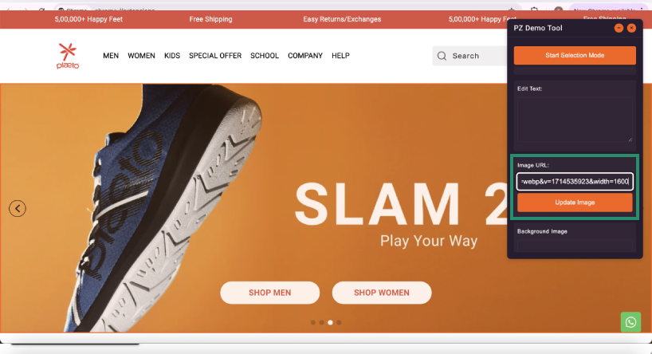Open the SPECIAL OFFER menu
The height and width of the screenshot is (354, 652).
215,56
